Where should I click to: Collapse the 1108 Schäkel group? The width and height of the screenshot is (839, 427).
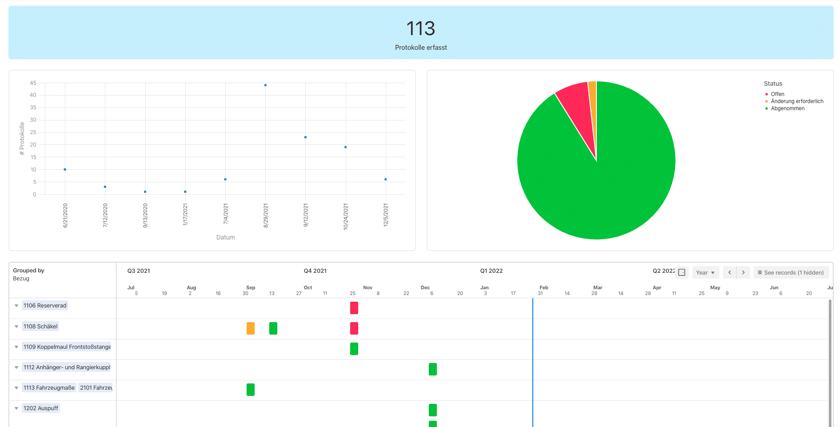pyautogui.click(x=16, y=327)
